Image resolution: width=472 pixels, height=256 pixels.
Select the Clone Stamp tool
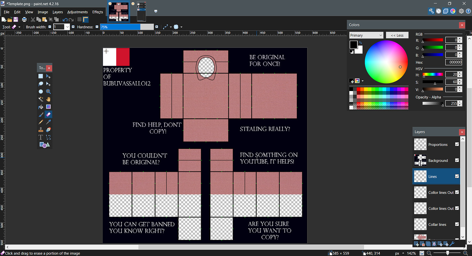coord(41,130)
